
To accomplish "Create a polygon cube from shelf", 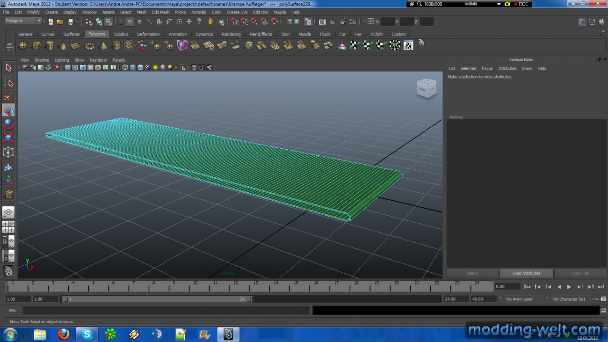I will pos(36,45).
